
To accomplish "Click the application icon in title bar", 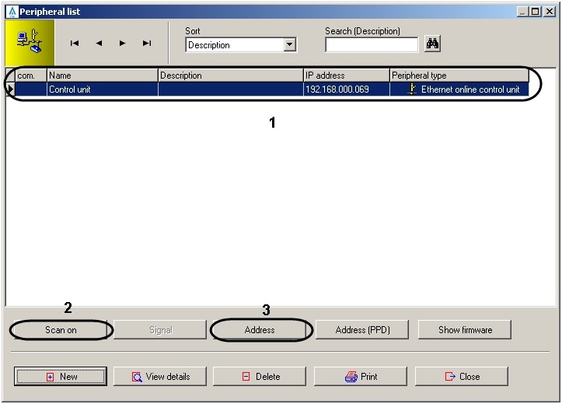I will click(12, 12).
